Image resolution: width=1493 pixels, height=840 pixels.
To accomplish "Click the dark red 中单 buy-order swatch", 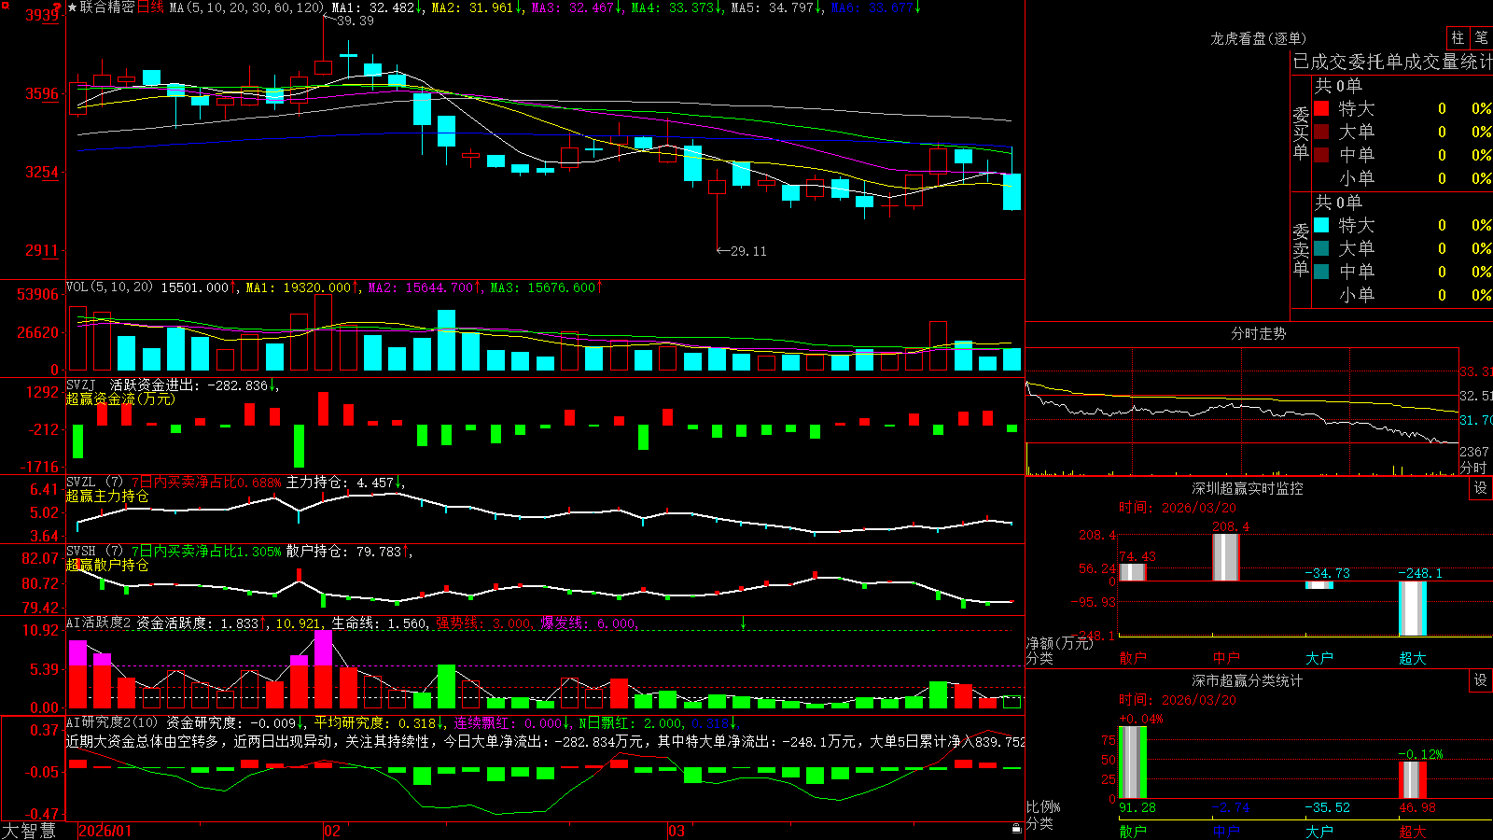I will coord(1321,155).
